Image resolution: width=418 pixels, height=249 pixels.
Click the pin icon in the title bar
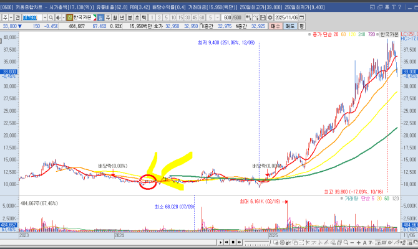(x=387, y=7)
